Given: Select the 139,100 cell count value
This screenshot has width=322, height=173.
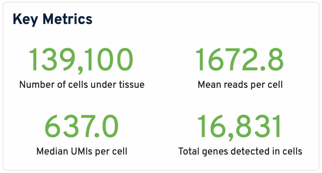Looking at the screenshot, I should pos(81,61).
